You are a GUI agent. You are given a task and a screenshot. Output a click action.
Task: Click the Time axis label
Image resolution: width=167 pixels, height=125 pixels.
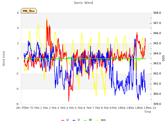148,112
